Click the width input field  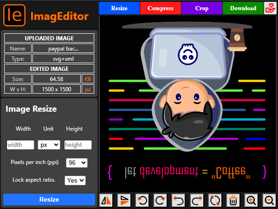[x=20, y=145]
